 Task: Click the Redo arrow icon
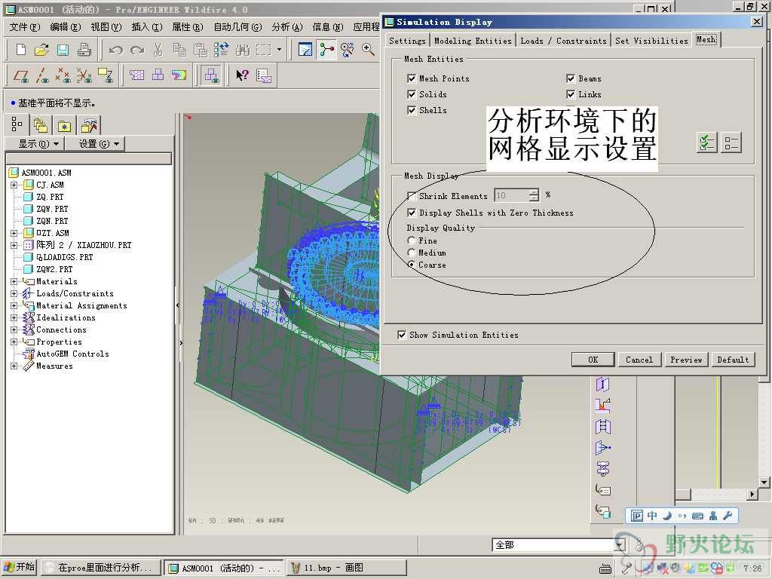click(x=137, y=50)
